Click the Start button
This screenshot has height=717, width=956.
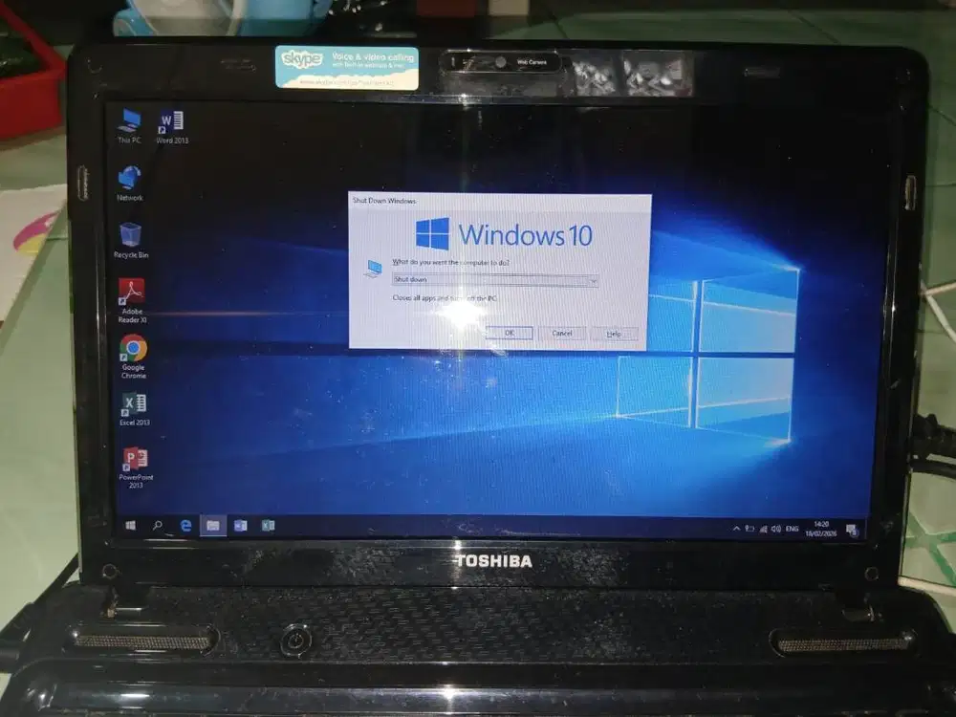131,525
